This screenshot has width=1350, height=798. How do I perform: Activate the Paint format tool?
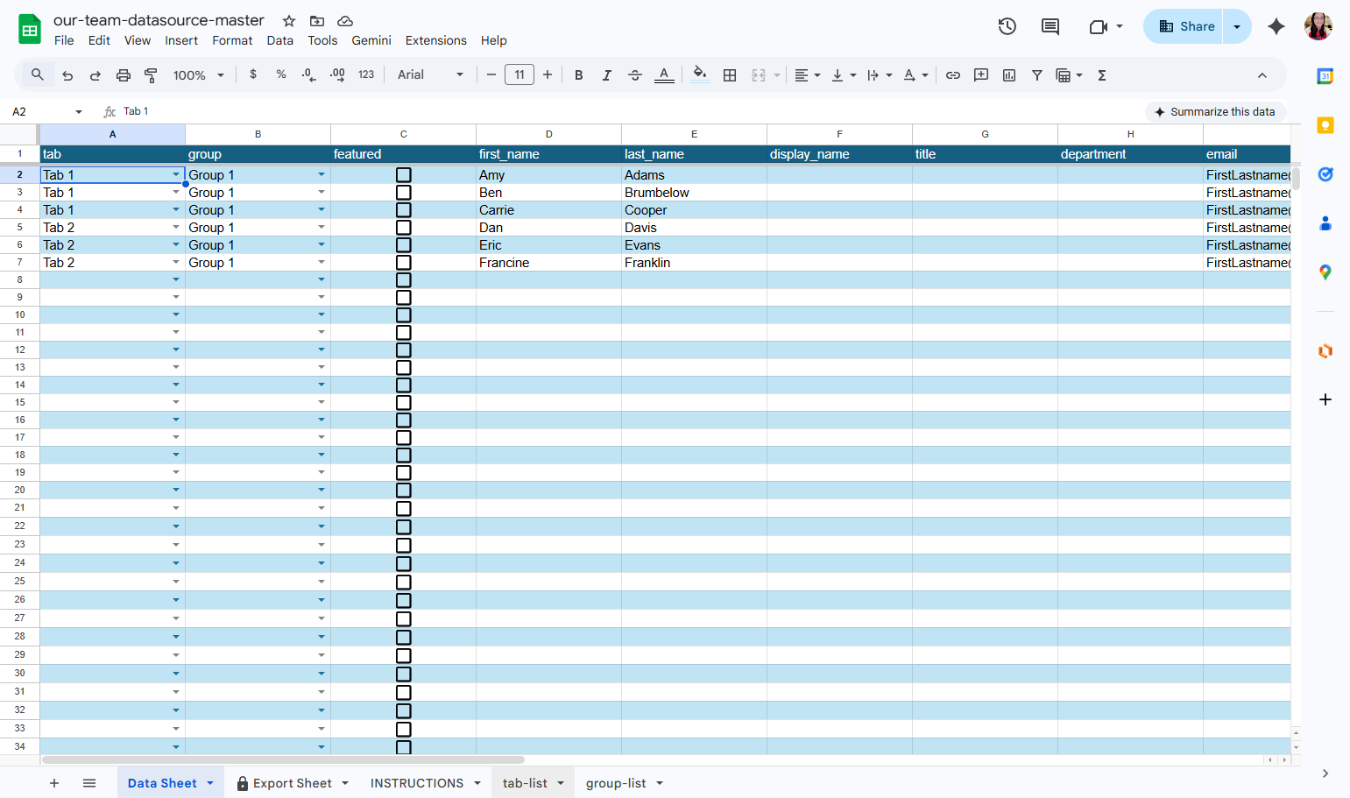(151, 75)
